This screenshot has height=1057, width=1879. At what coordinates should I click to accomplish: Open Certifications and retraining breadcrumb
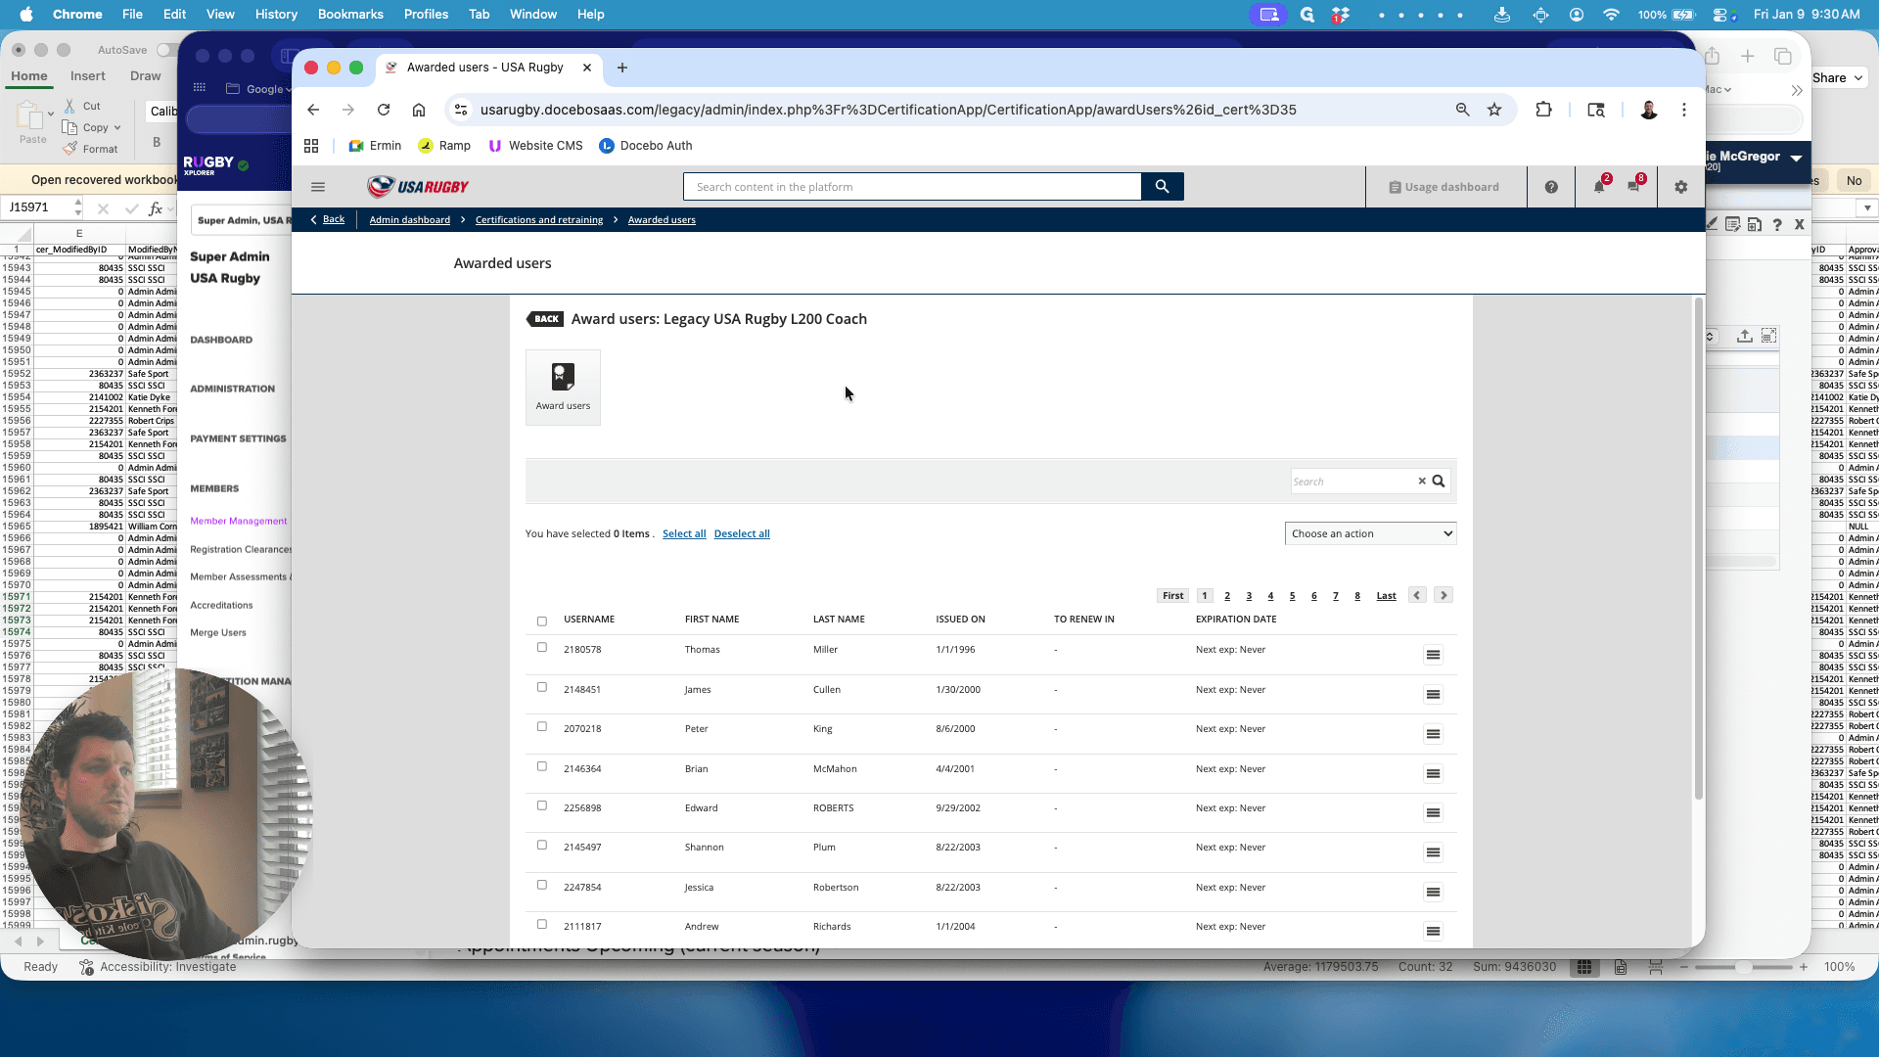coord(539,220)
